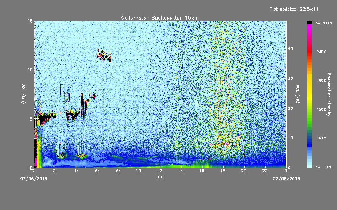337x210 pixels.
Task: Select the "AGL (kft)" right axis label
Action: 297,94
